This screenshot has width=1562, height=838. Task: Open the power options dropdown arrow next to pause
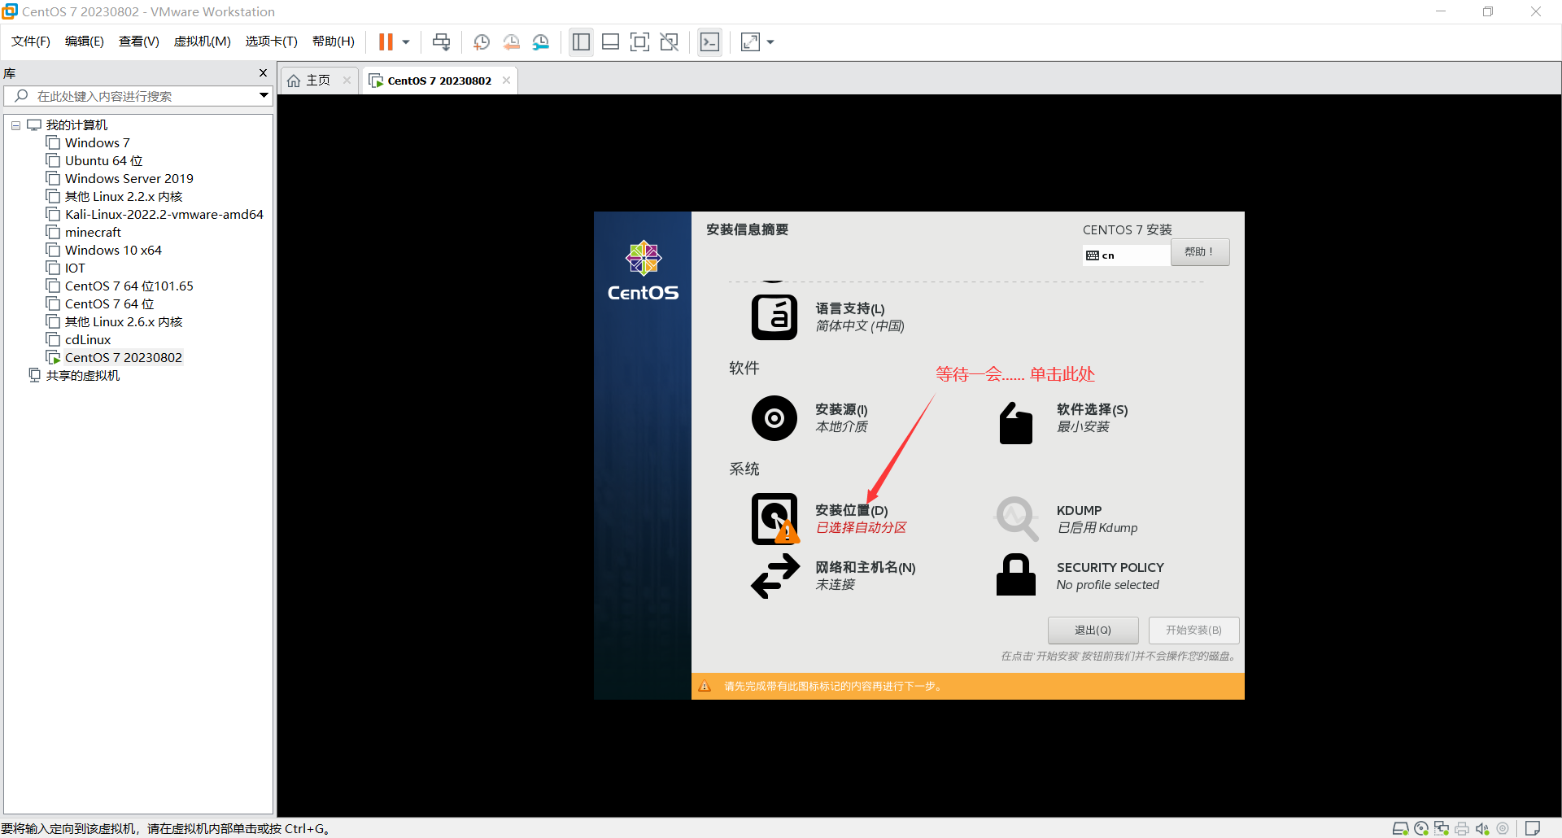pyautogui.click(x=405, y=42)
